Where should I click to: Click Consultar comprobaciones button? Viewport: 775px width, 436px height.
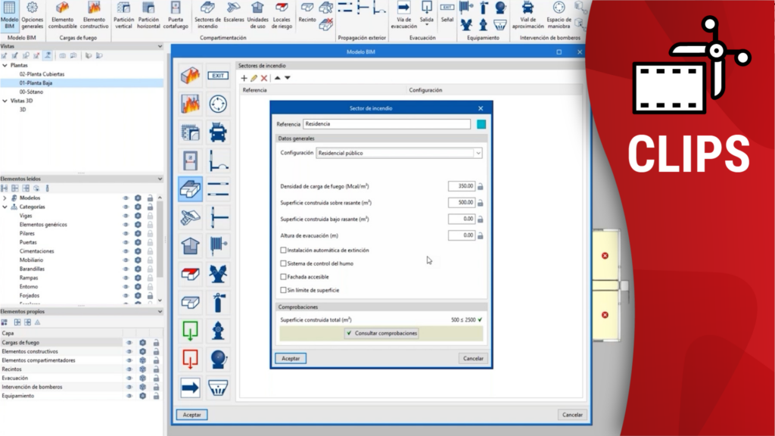pyautogui.click(x=381, y=333)
